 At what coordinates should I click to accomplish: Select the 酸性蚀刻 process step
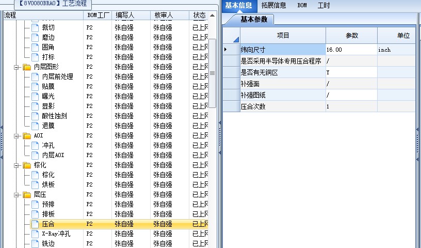click(55, 116)
